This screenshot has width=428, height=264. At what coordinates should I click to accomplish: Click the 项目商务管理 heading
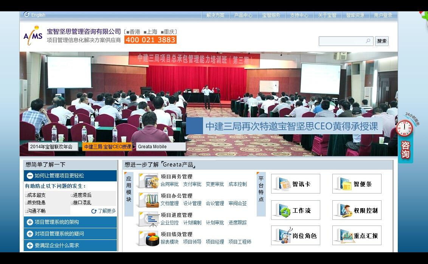pyautogui.click(x=176, y=177)
